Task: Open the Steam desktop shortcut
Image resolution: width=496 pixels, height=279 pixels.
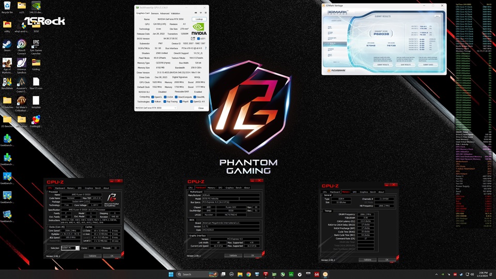Action: [x=7, y=45]
